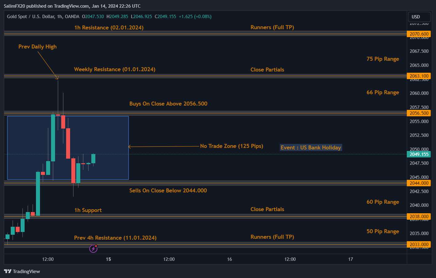Click the 2033.000 Prev 4h Resistance label
Viewport: 436px width, 278px height.
click(419, 244)
